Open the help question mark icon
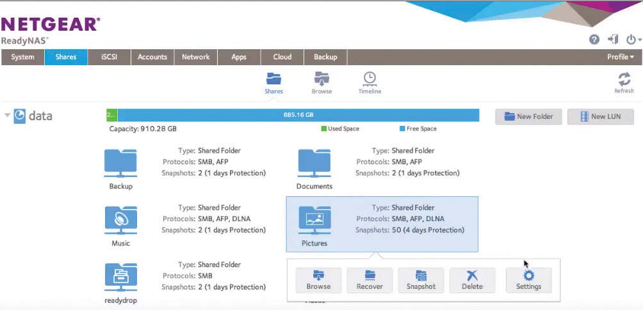Viewport: 643px width, 310px height. tap(594, 40)
